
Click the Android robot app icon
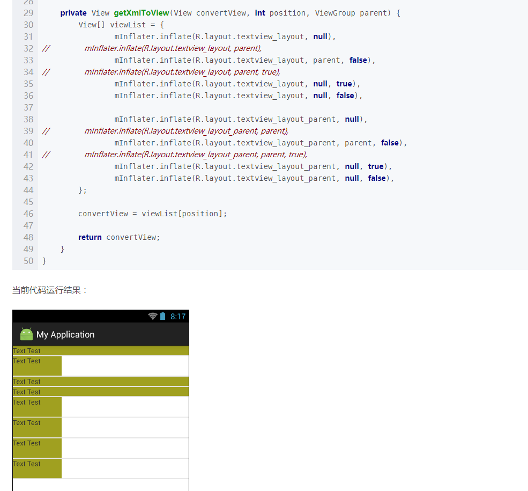[x=26, y=334]
